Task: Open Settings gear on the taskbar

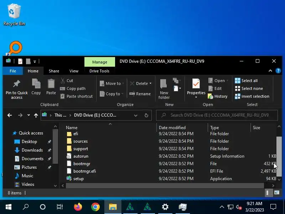Action: [165, 207]
